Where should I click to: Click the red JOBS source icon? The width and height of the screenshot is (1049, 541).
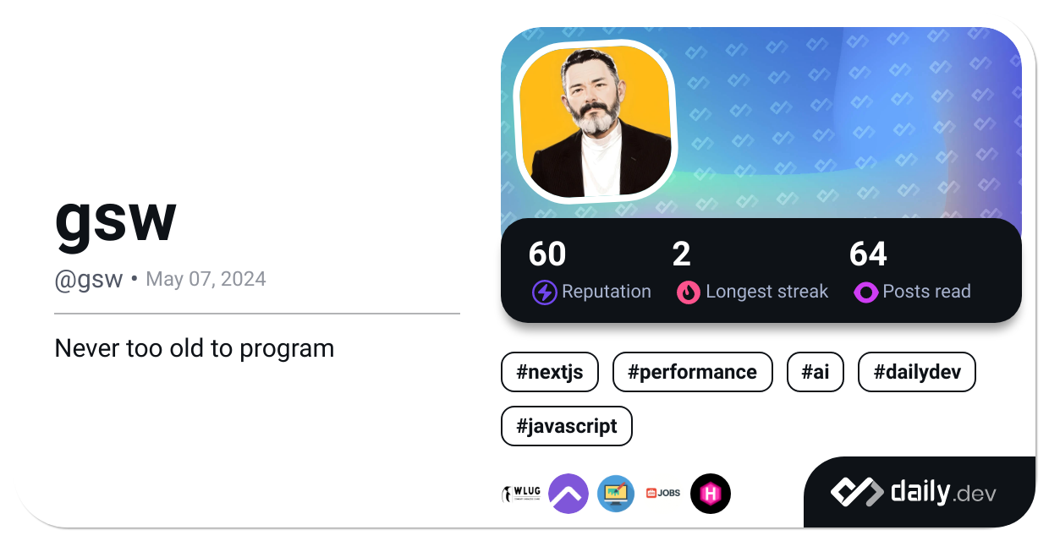click(663, 494)
